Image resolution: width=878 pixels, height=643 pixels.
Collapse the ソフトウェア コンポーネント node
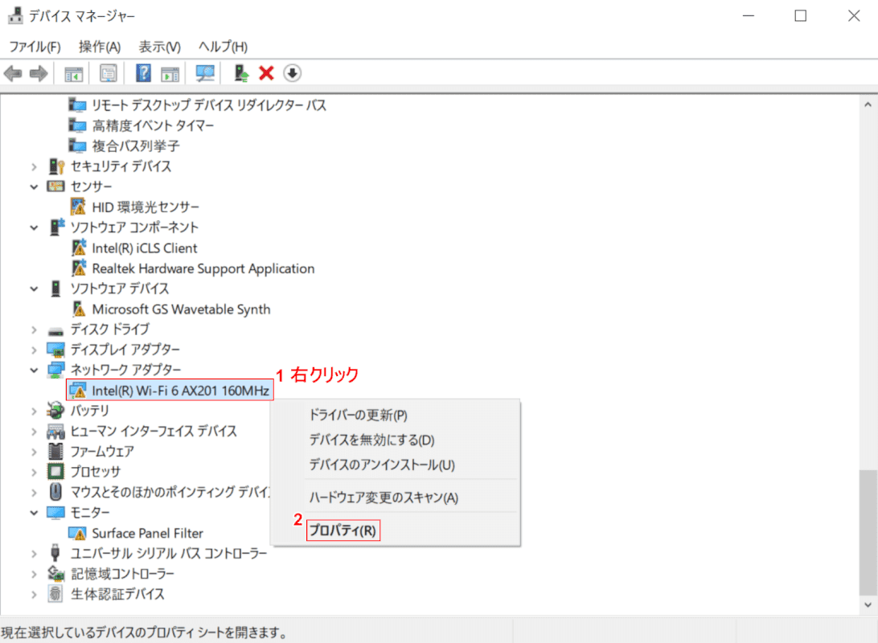coord(34,227)
